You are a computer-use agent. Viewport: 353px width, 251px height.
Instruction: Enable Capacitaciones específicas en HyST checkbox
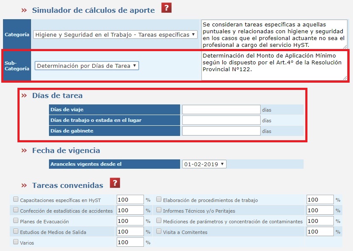click(16, 199)
